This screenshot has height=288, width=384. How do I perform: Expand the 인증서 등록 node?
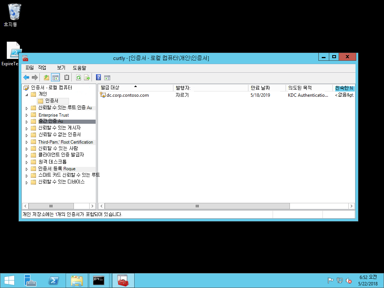[x=27, y=169]
